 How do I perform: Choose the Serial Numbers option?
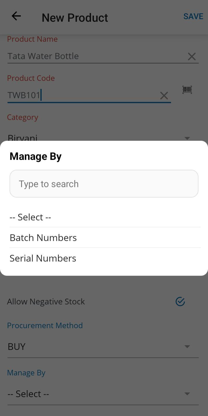point(43,258)
